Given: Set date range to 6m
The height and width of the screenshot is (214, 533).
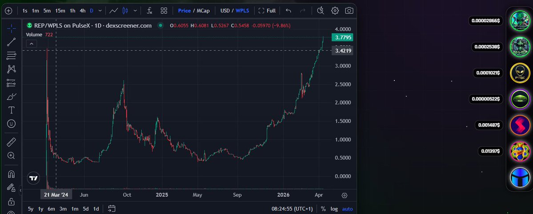Looking at the screenshot, I should 51,209.
